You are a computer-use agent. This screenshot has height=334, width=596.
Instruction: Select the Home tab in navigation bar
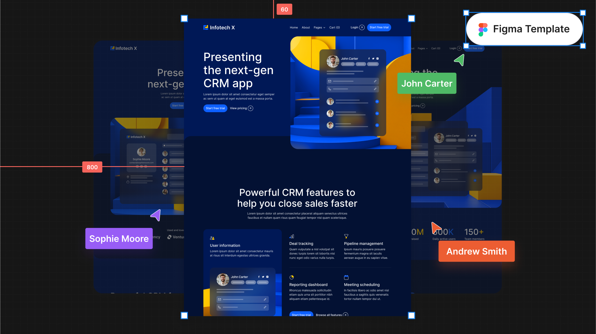tap(293, 27)
